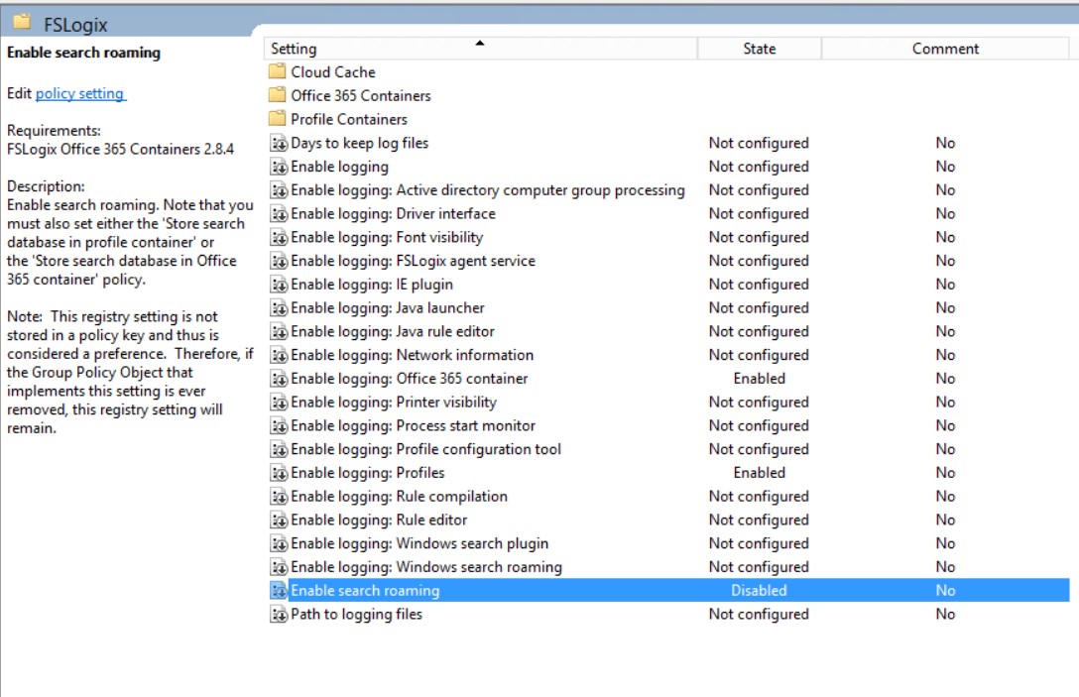The image size is (1079, 697).
Task: Click the Printer visibility logging policy icon
Action: pos(279,402)
